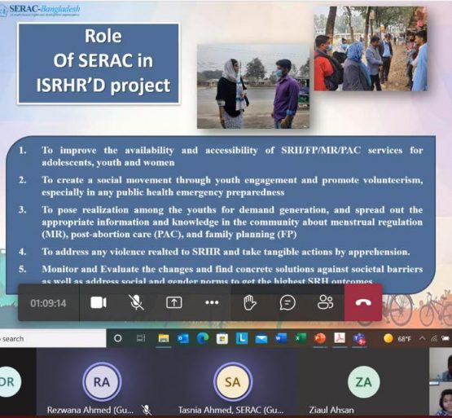
Task: Show the participants list
Action: pos(326,302)
